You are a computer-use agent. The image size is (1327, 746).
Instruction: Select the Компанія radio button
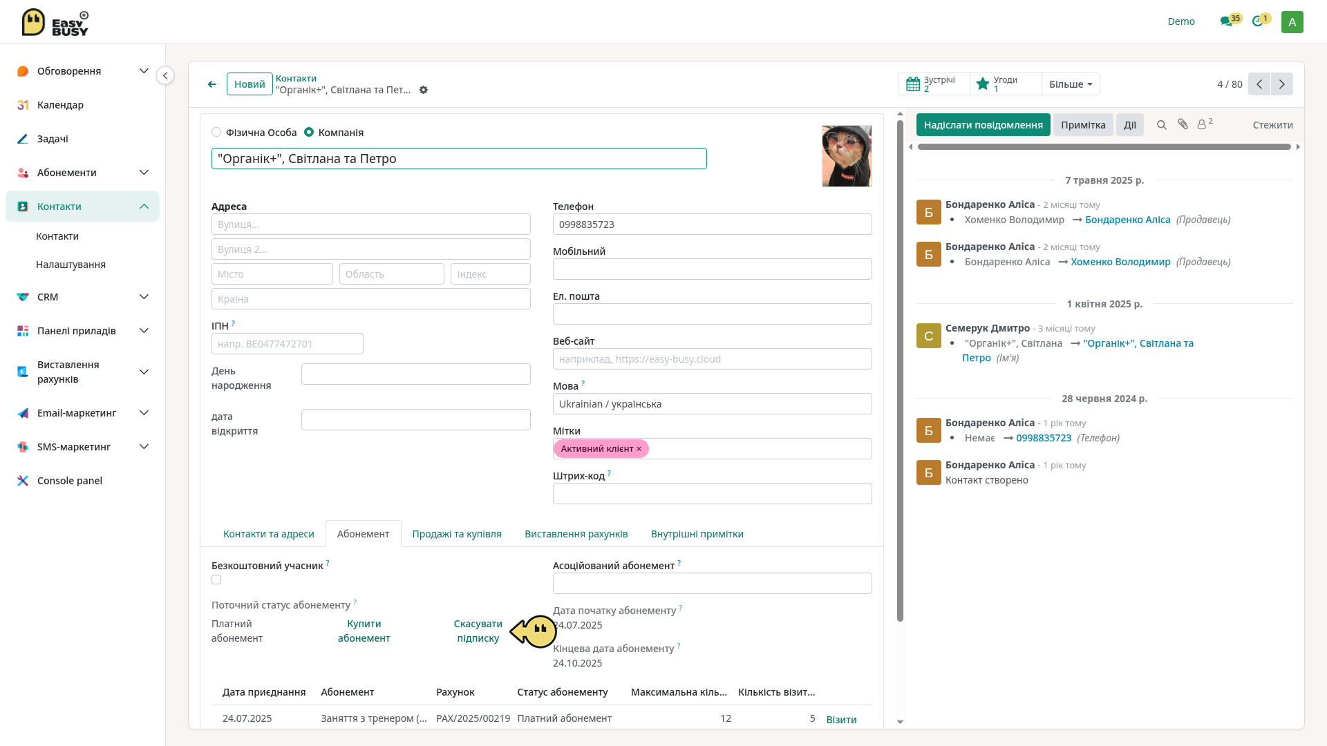[309, 132]
